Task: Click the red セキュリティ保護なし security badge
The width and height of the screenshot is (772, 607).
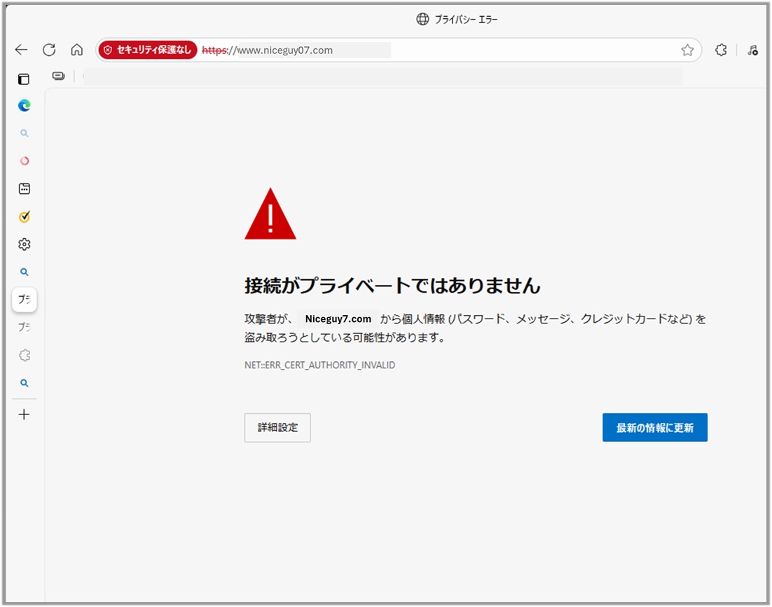Action: (x=148, y=50)
